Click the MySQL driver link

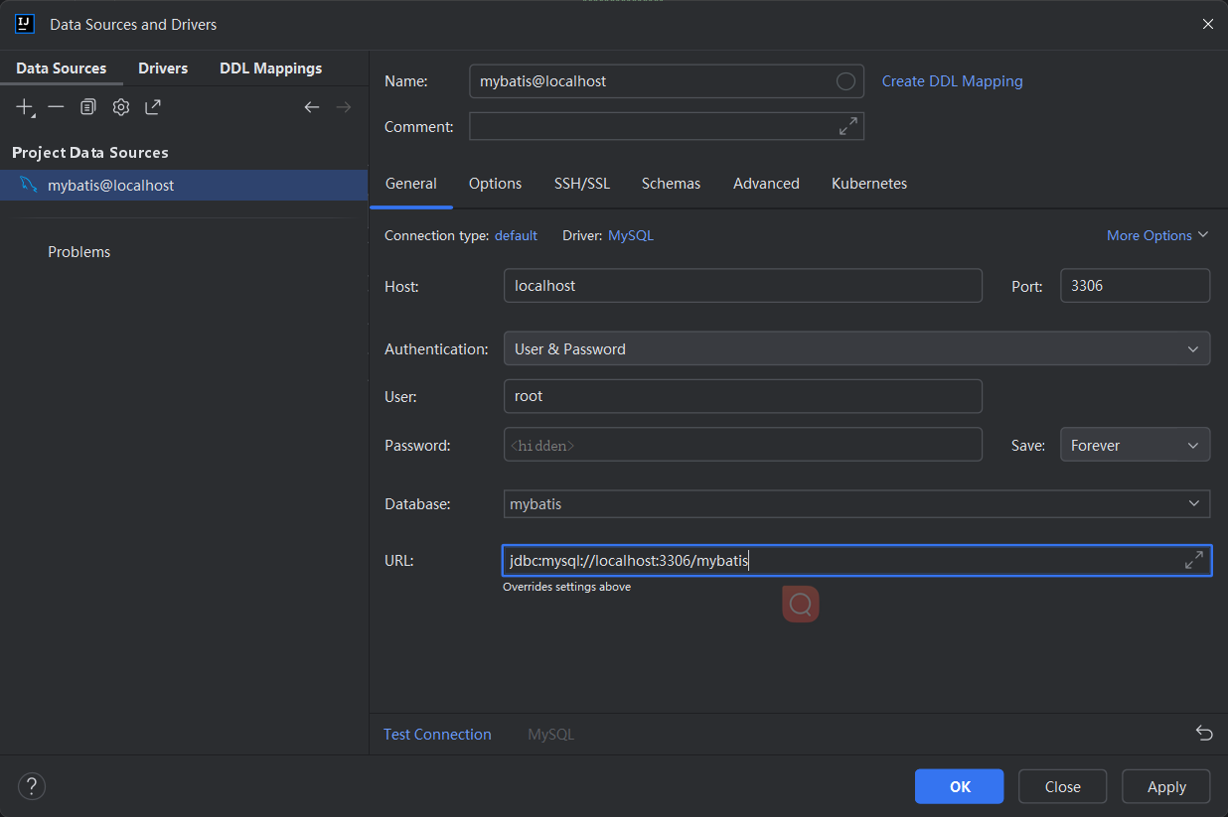click(631, 235)
